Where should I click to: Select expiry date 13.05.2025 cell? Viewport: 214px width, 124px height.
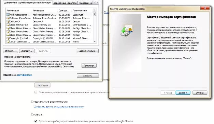[x=64, y=18]
